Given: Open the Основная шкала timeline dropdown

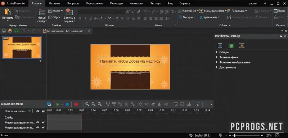Looking at the screenshot, I should (x=30, y=111).
